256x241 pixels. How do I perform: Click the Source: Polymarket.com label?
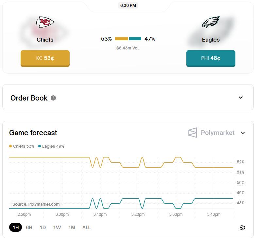(36, 204)
